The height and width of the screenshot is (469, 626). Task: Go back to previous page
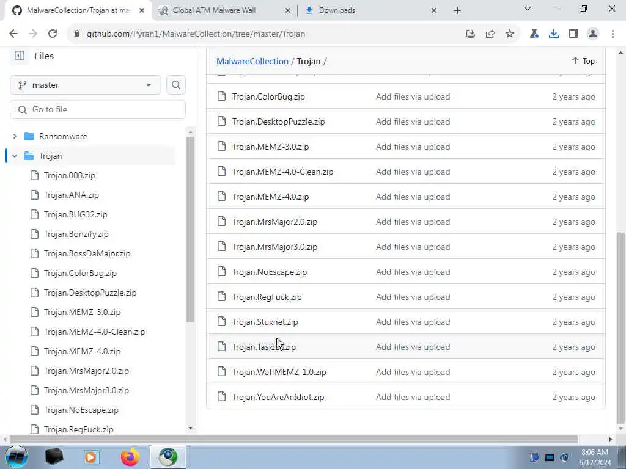coord(13,34)
